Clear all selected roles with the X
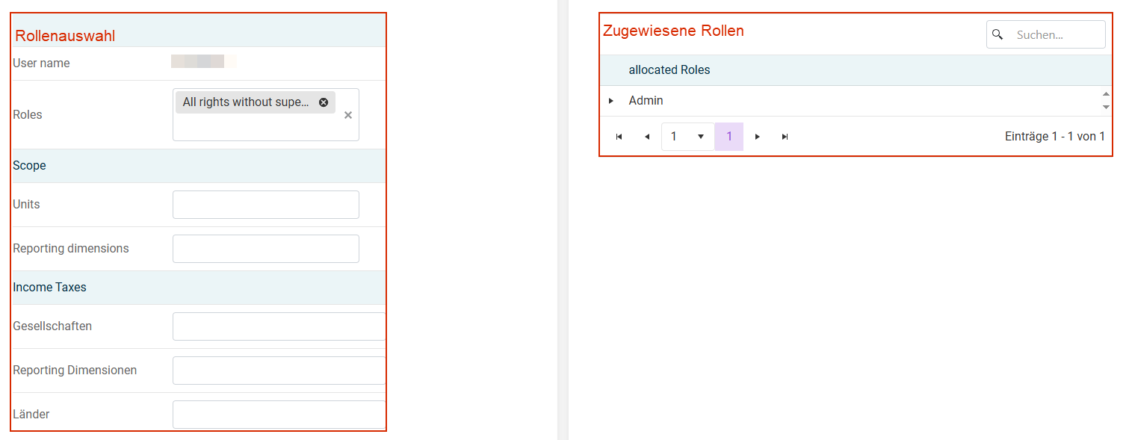Screen dimensions: 1126x440 pyautogui.click(x=348, y=115)
